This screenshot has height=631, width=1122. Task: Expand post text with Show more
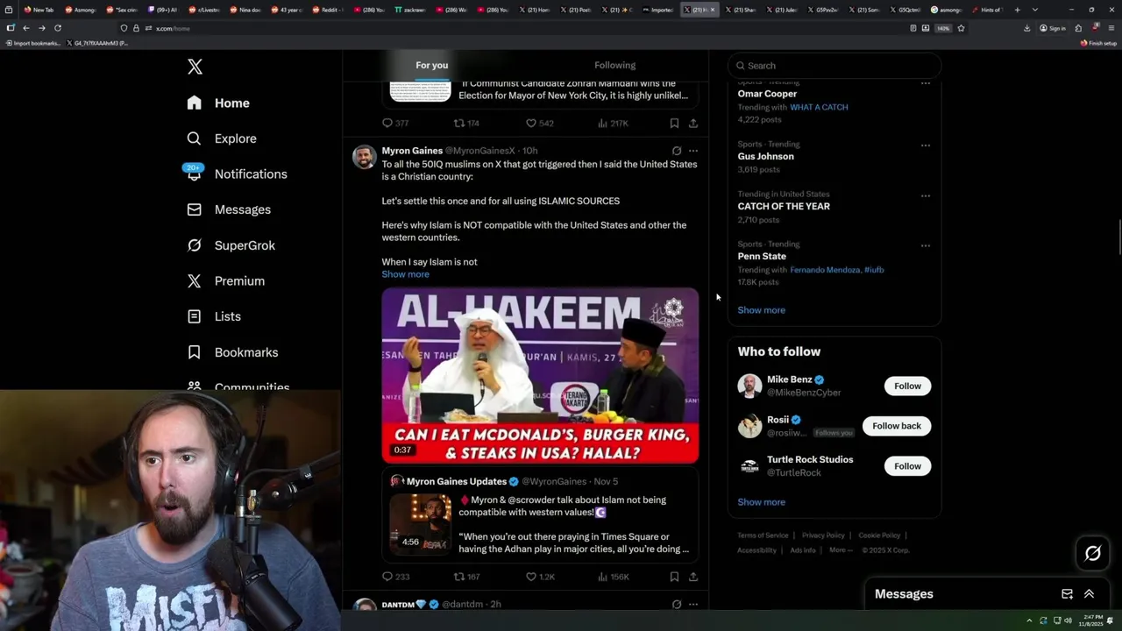405,274
